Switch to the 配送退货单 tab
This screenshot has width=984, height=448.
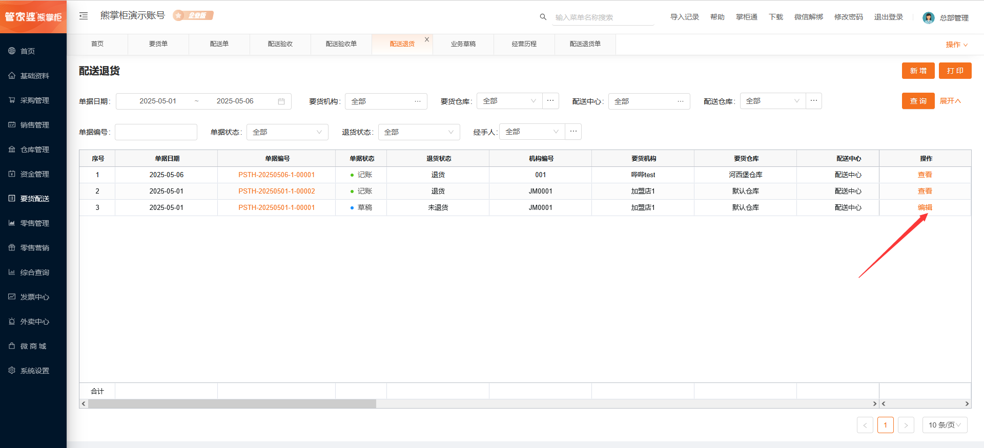tap(585, 44)
